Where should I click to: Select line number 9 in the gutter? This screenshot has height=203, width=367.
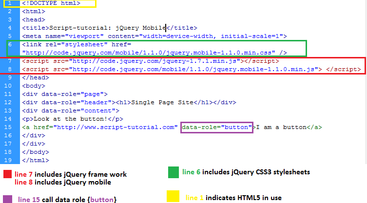click(10, 77)
